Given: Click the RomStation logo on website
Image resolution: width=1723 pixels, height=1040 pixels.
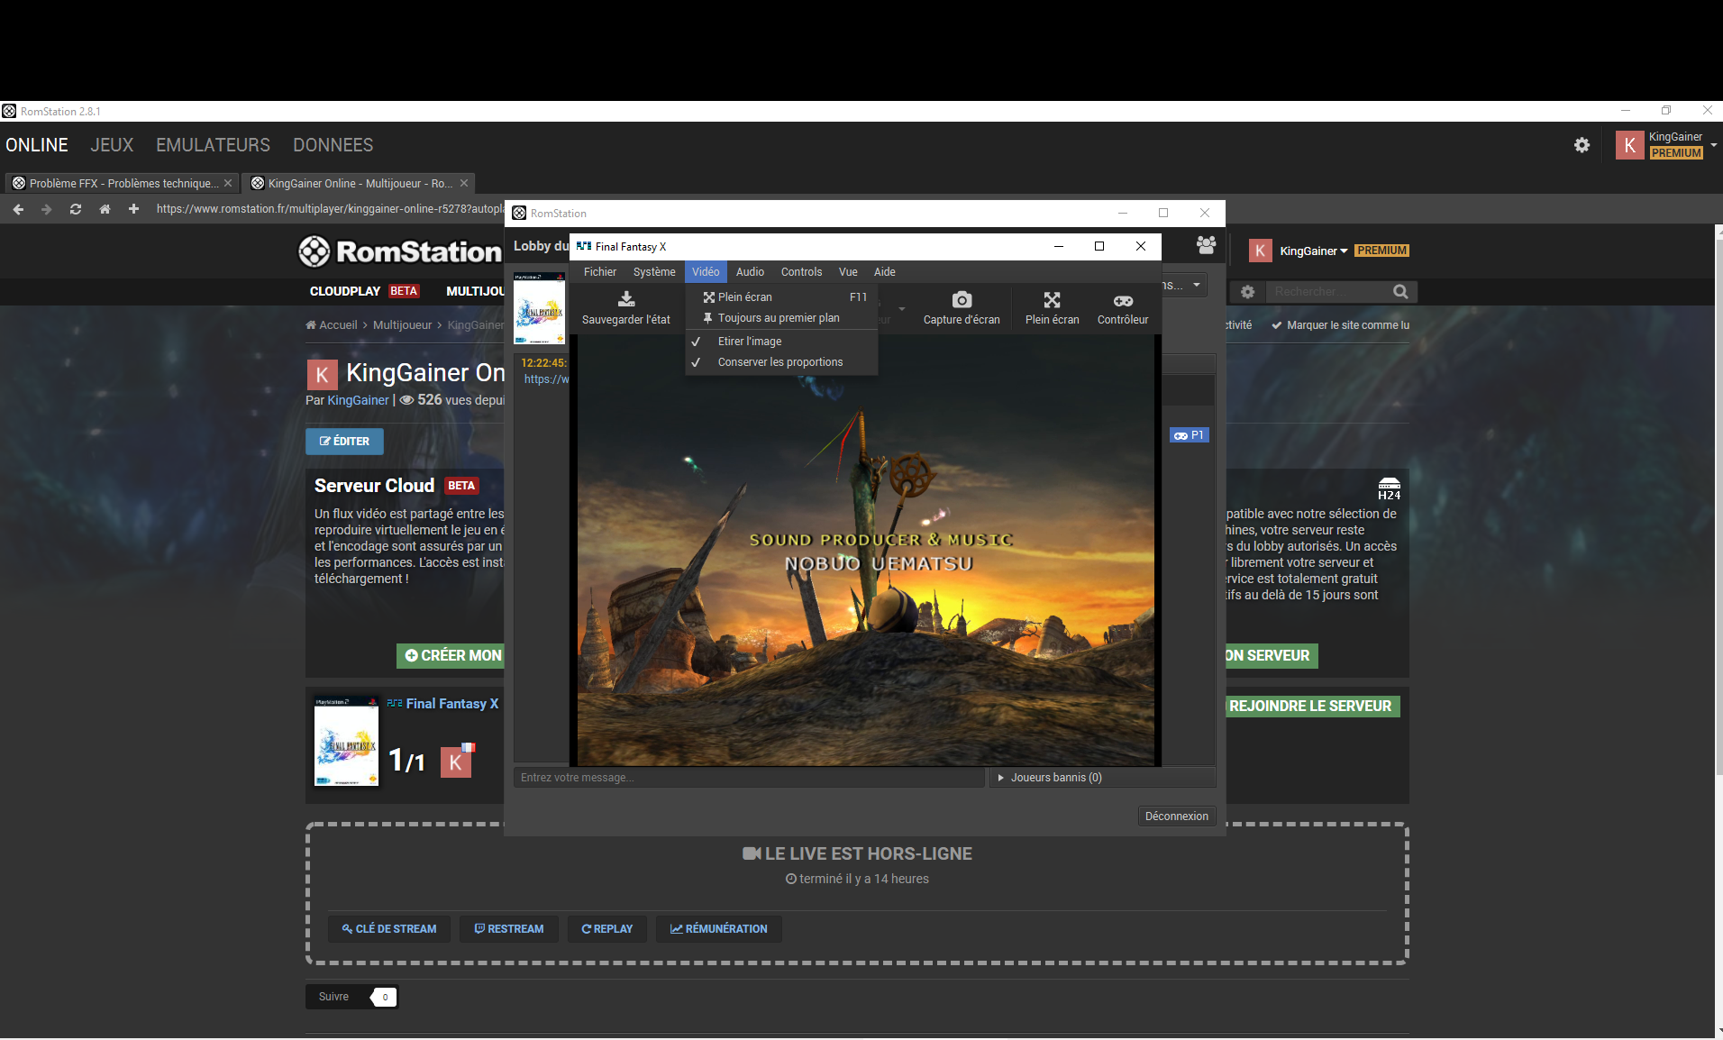Looking at the screenshot, I should click(x=399, y=251).
